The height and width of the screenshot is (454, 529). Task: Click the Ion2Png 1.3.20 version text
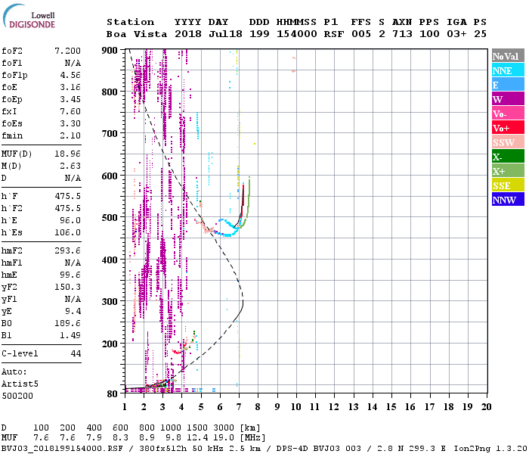[x=490, y=449]
